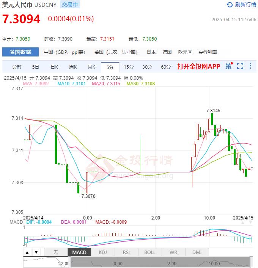258x268 pixels.
Task: Click the 7.3070 low price label
Action: (x=88, y=196)
